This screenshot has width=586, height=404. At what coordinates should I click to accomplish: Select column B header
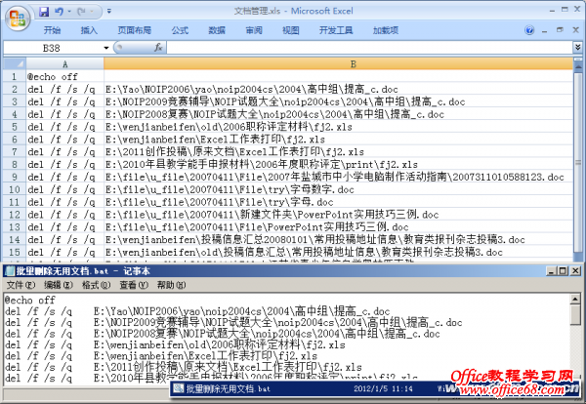tap(338, 64)
